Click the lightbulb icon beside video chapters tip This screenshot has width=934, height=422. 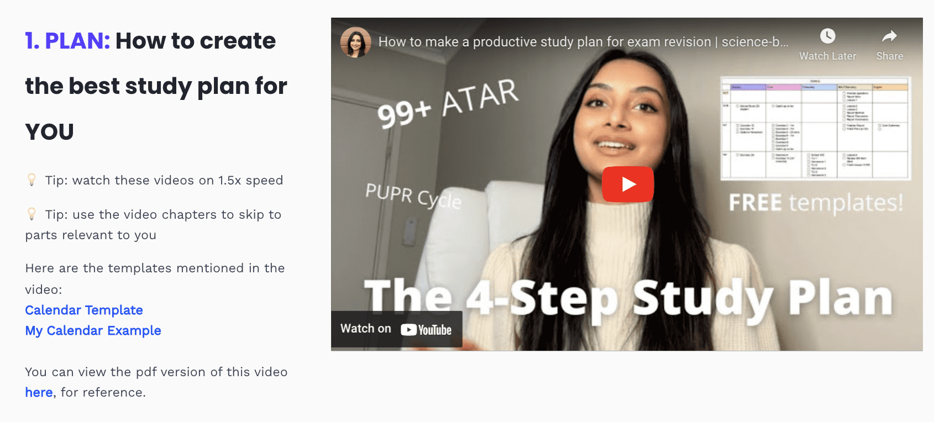[32, 214]
